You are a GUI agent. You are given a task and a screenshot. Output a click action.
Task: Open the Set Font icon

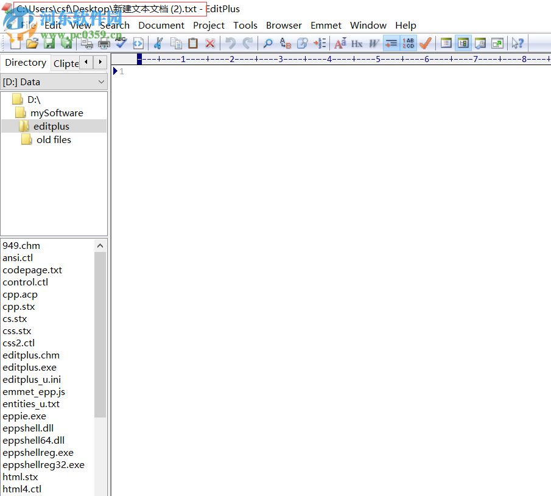point(340,43)
